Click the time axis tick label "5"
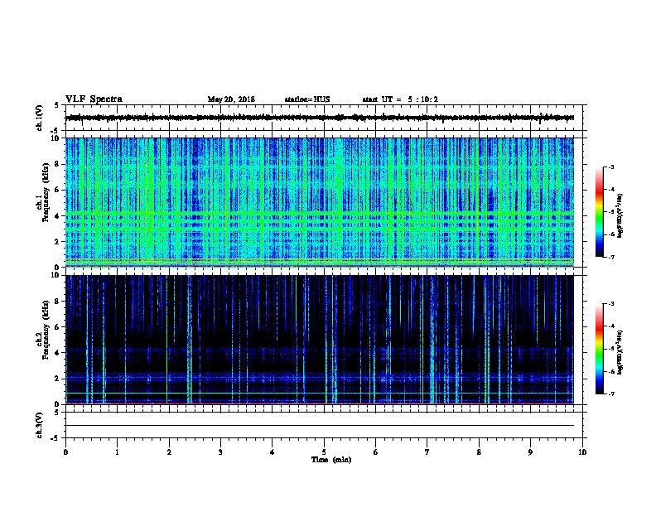This screenshot has width=656, height=507. click(324, 452)
